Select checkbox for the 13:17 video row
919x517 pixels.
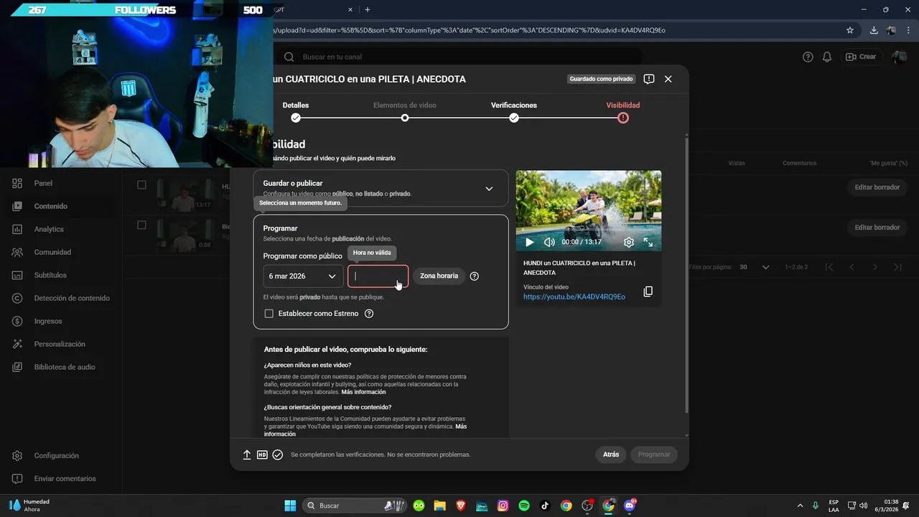141,185
